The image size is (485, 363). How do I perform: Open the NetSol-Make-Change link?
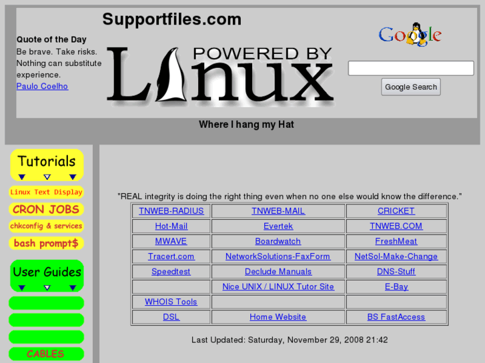(396, 256)
